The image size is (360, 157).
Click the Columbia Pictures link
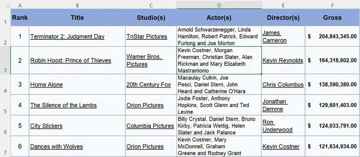point(150,126)
